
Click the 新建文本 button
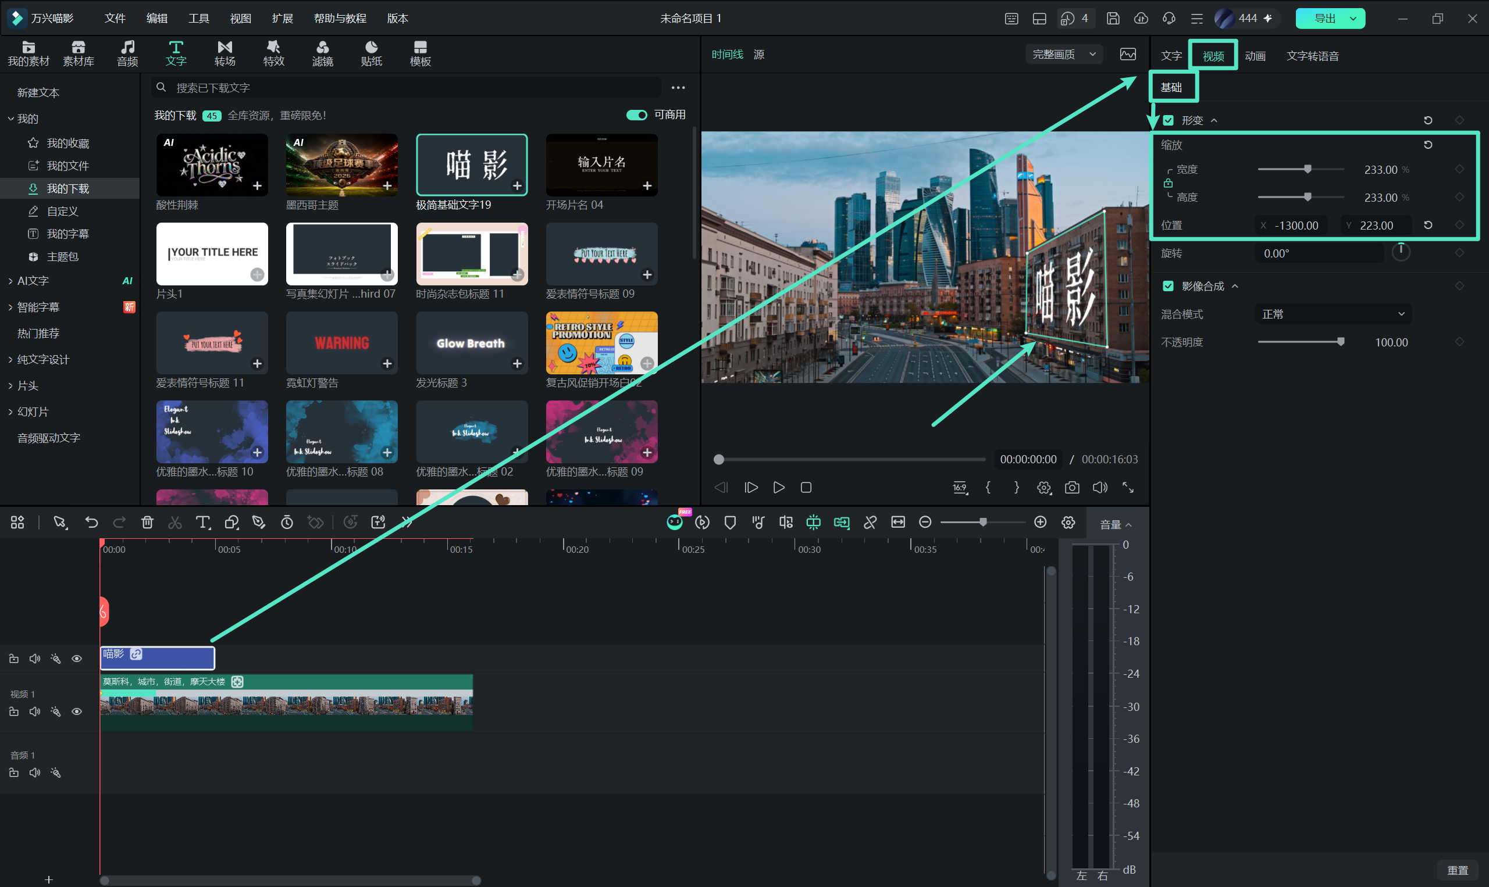click(38, 92)
